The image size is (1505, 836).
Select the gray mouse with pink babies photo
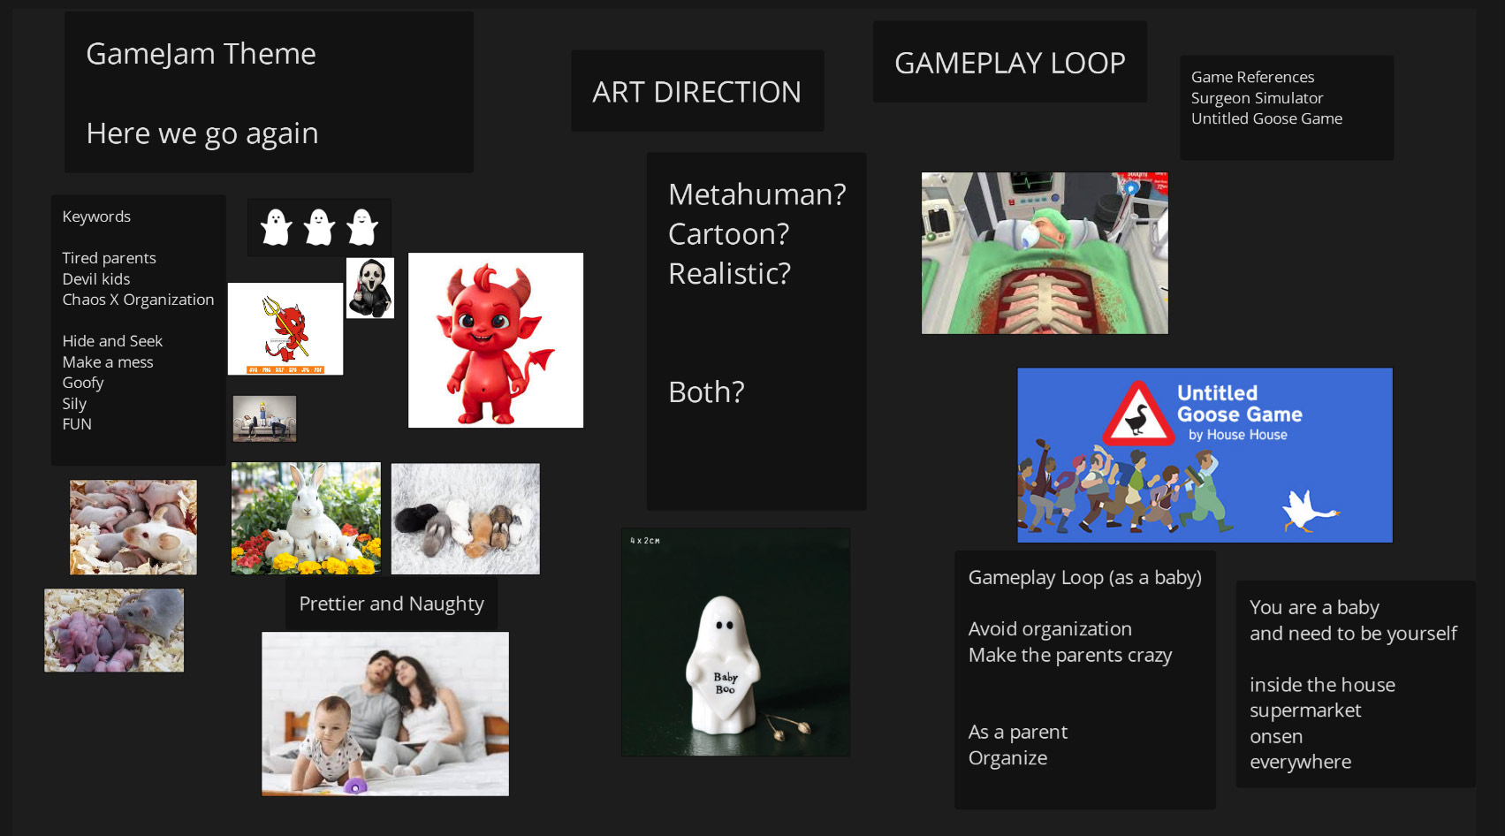[x=114, y=630]
